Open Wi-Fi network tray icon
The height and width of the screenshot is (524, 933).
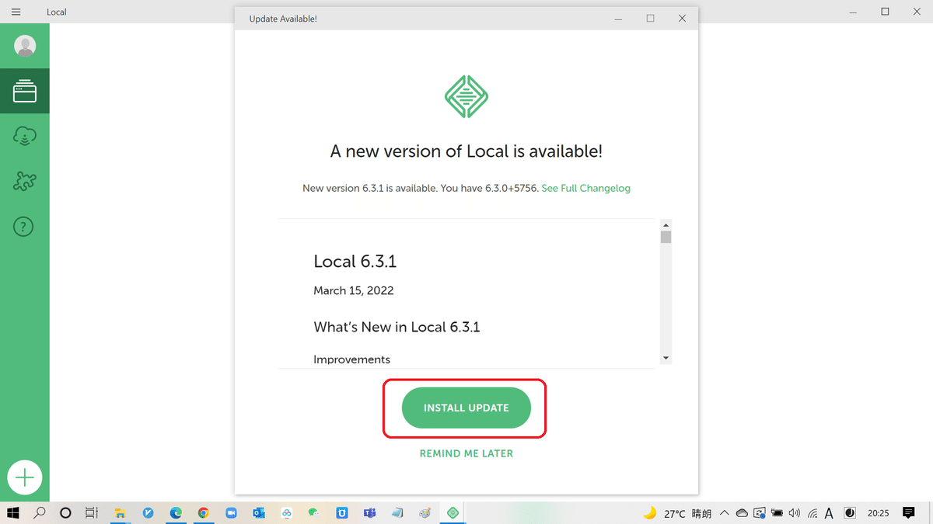[812, 513]
